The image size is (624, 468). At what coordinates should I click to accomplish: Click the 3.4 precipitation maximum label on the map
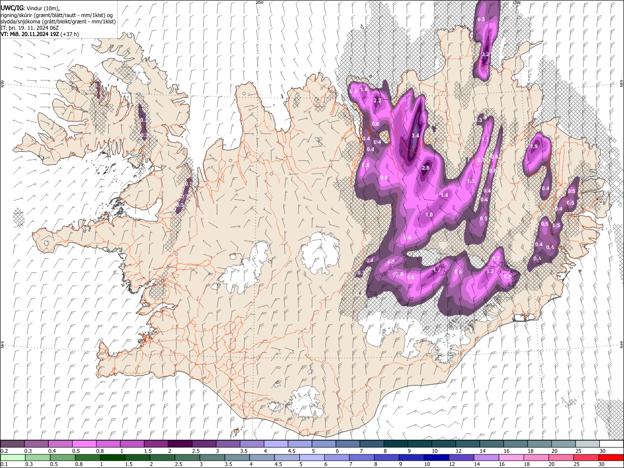click(415, 136)
